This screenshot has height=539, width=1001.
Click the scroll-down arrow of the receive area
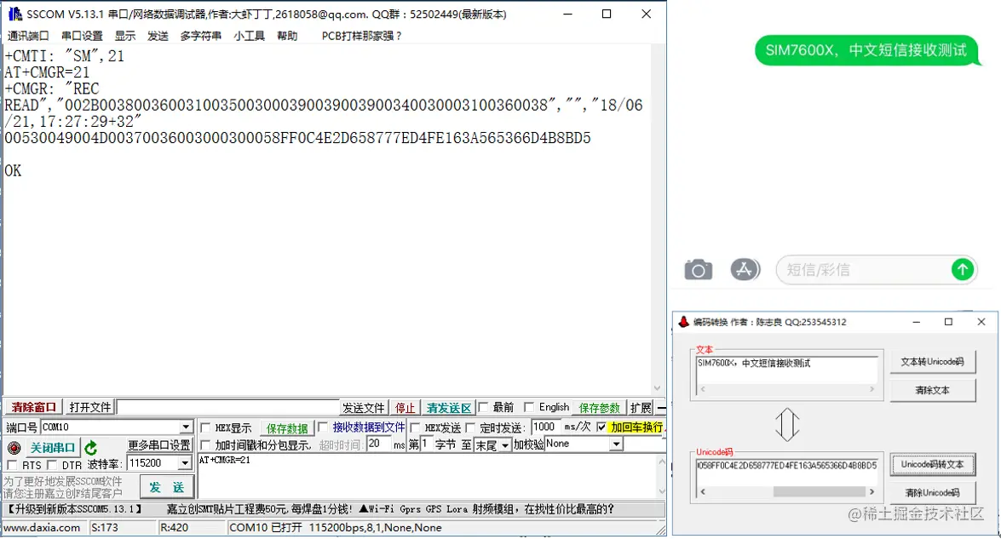657,387
